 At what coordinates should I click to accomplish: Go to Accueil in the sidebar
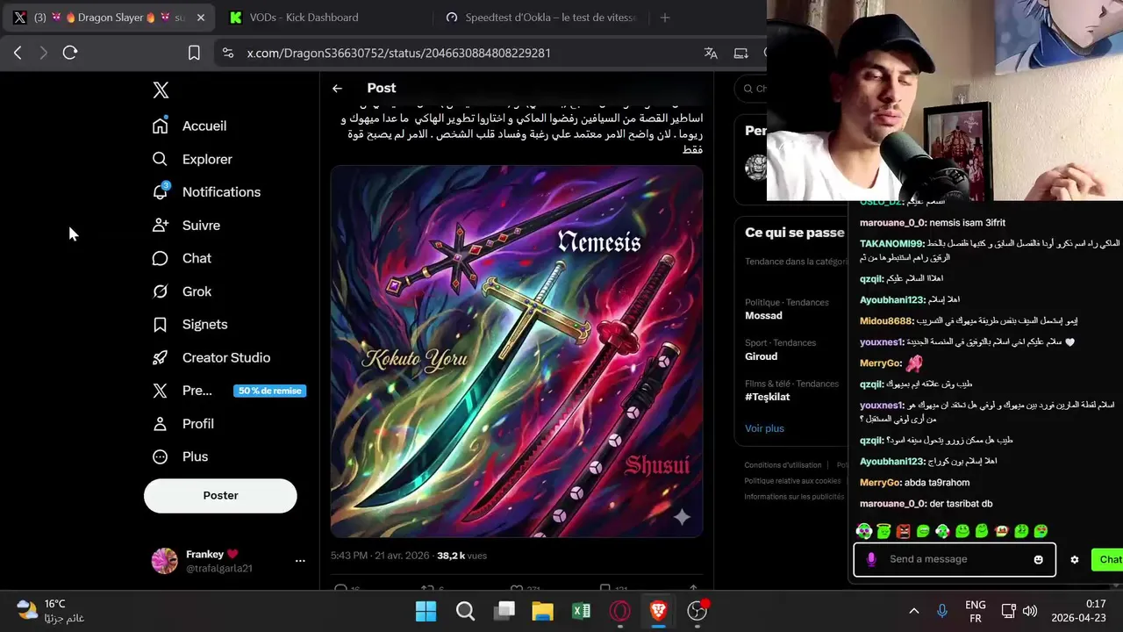click(x=190, y=126)
